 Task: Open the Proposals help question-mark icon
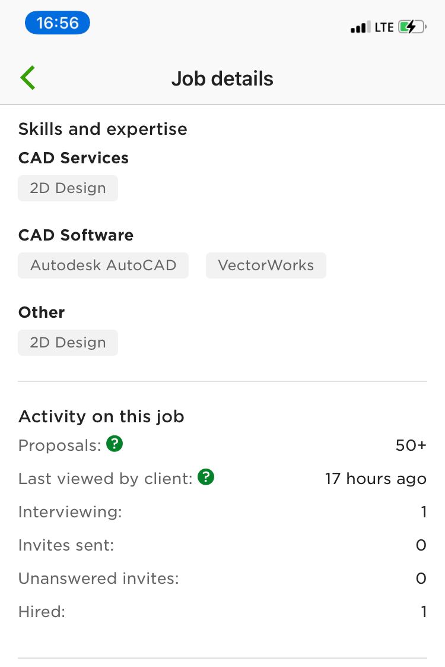click(115, 444)
